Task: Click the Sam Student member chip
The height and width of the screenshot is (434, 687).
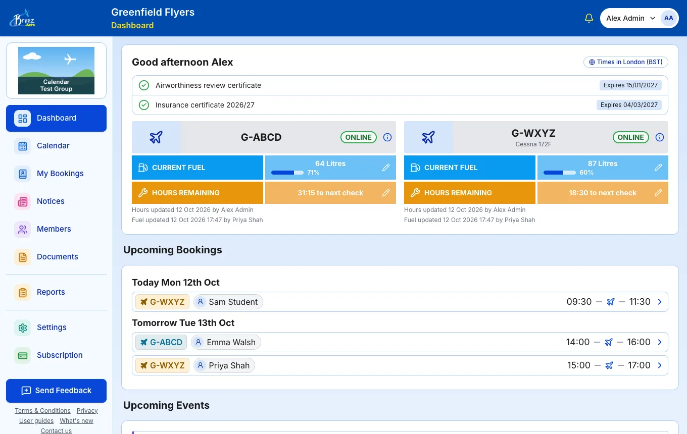Action: [x=228, y=302]
